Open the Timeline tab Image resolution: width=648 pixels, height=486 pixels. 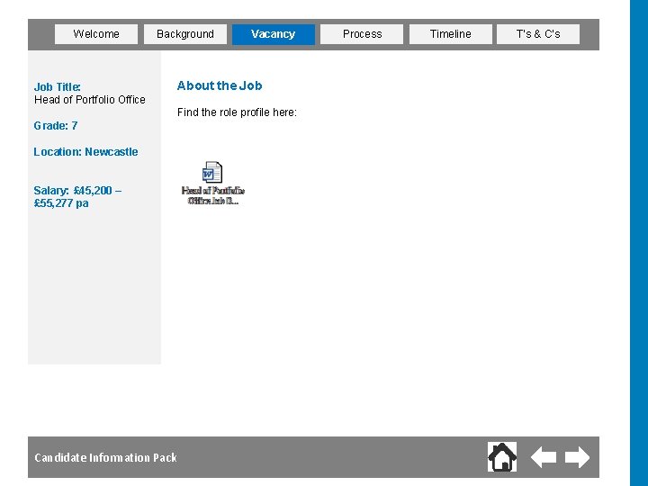point(451,34)
